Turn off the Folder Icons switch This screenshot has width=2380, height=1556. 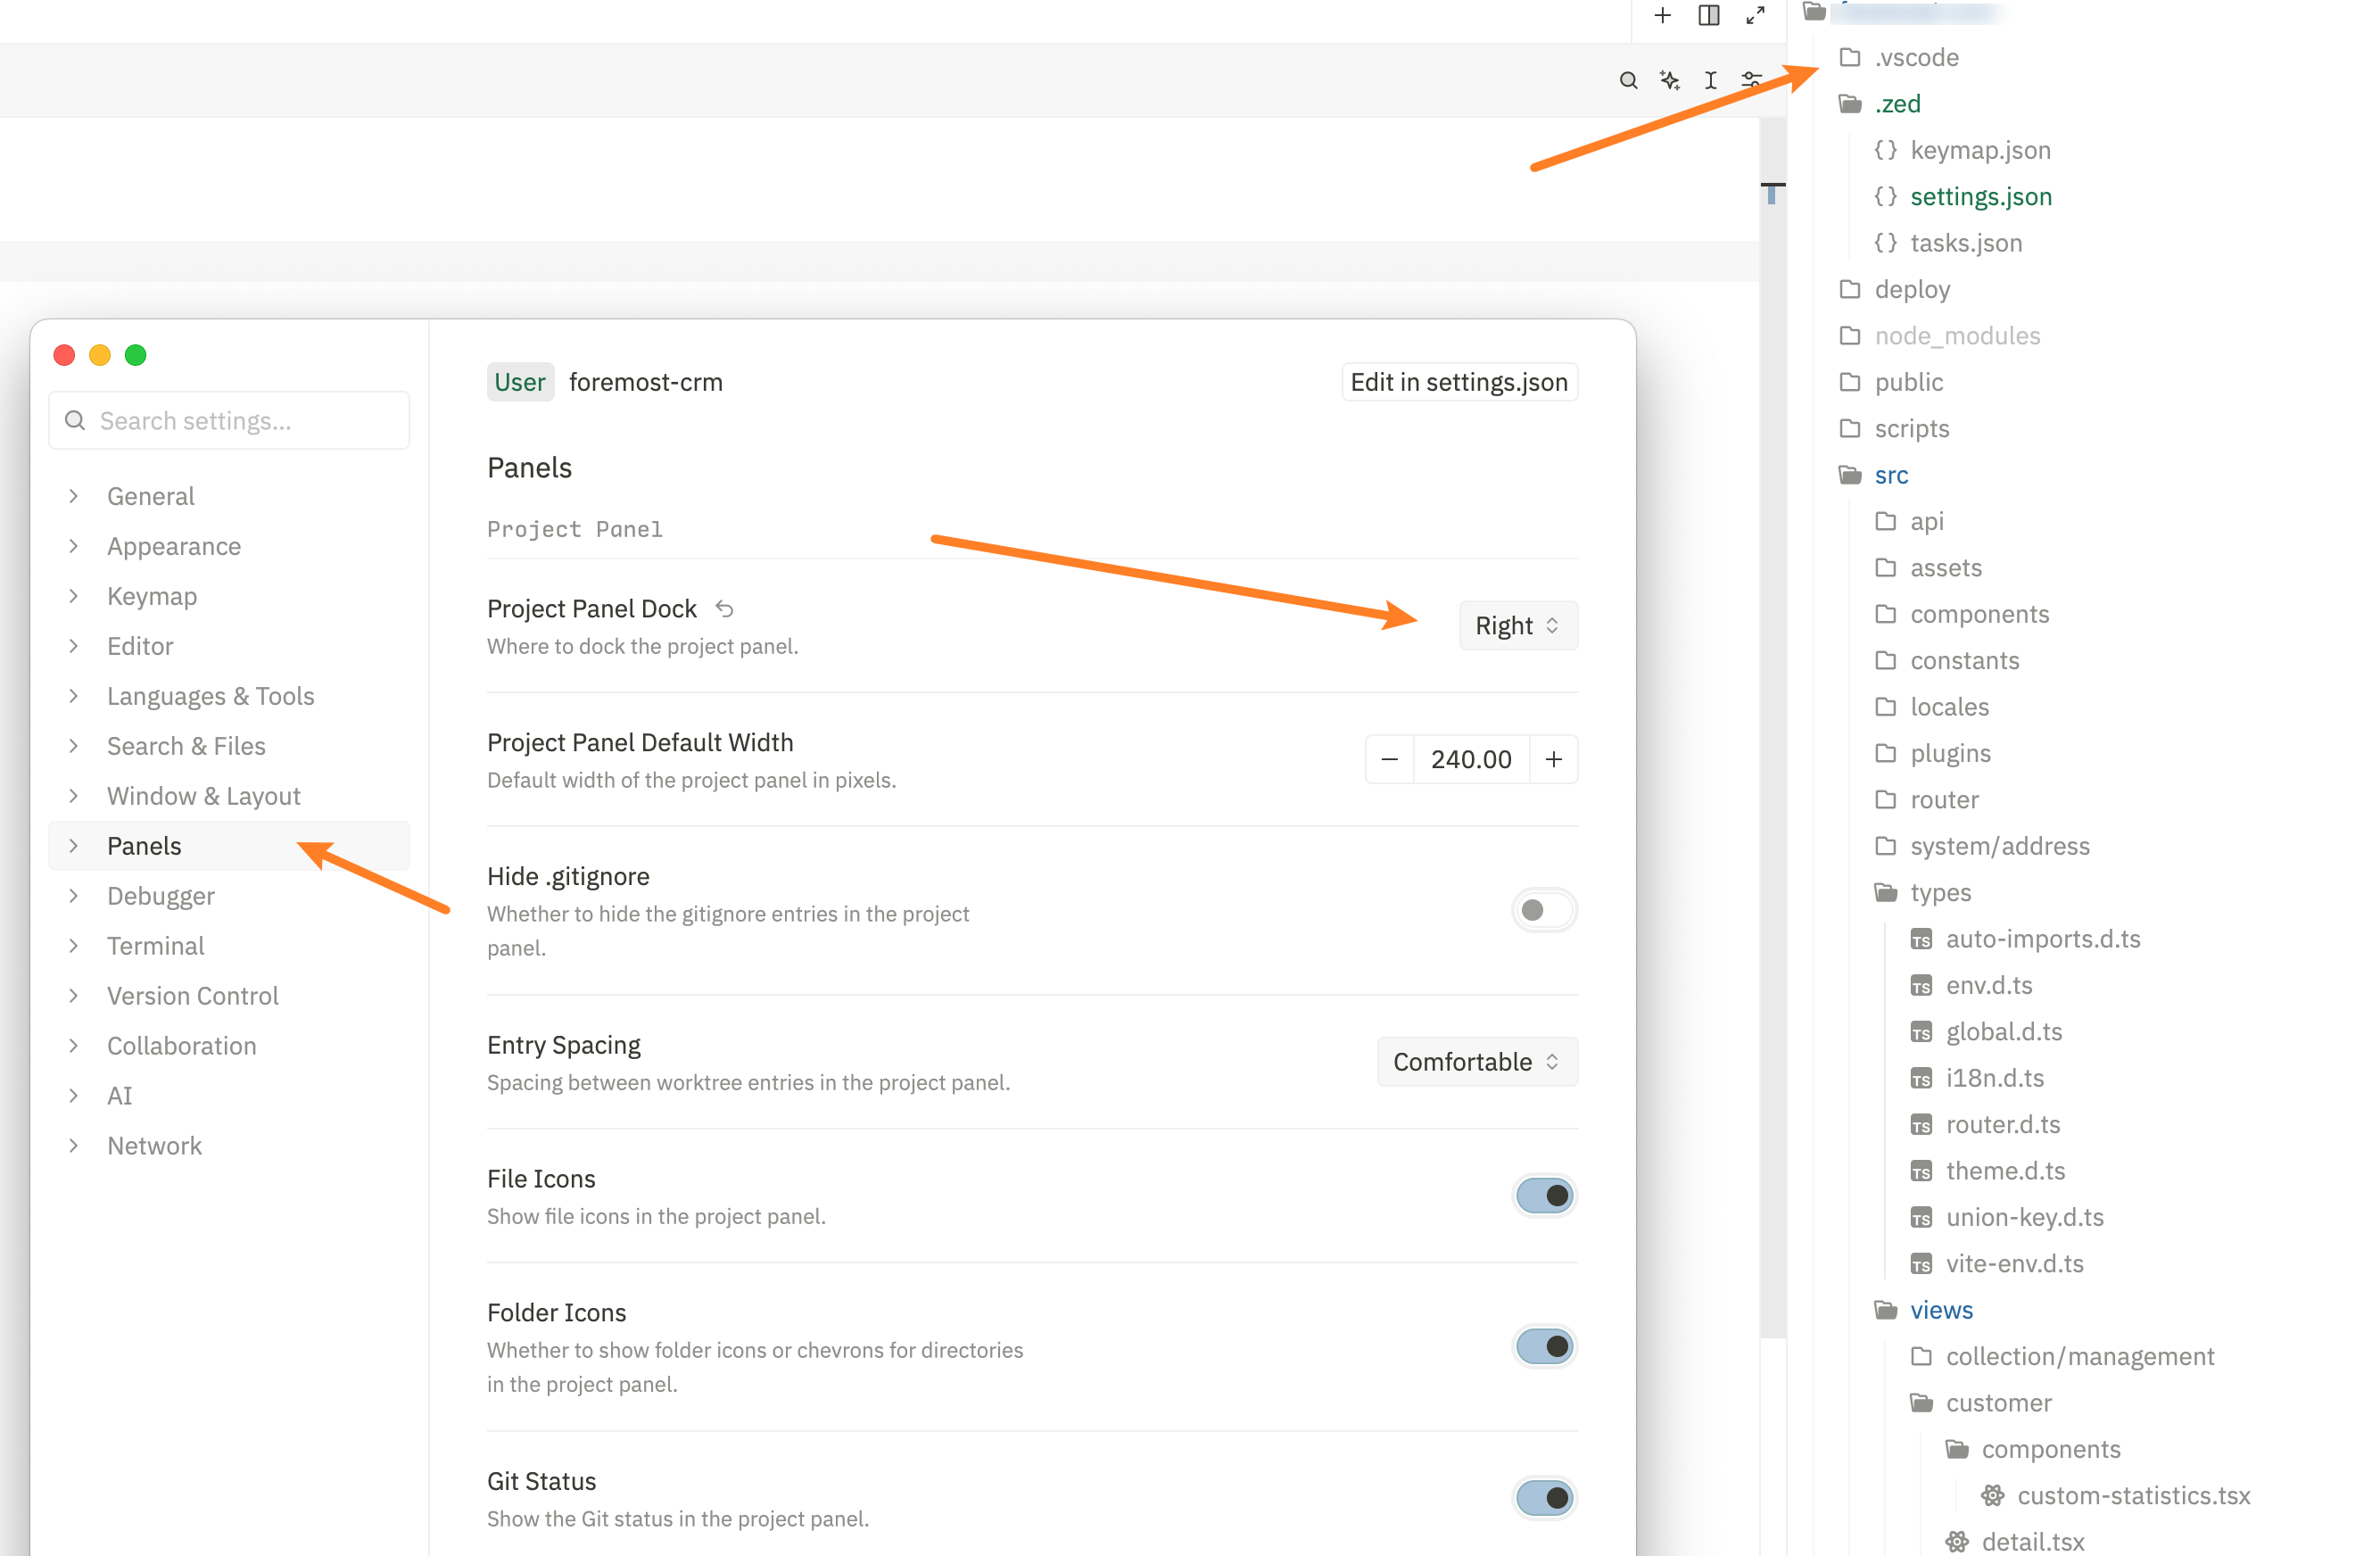pos(1543,1346)
